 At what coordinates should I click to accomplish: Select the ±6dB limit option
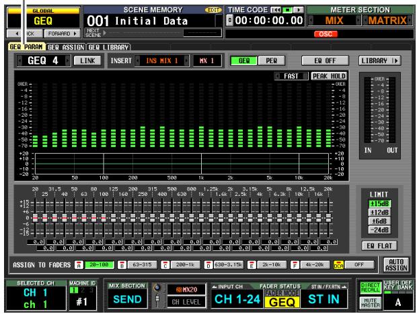coord(379,221)
